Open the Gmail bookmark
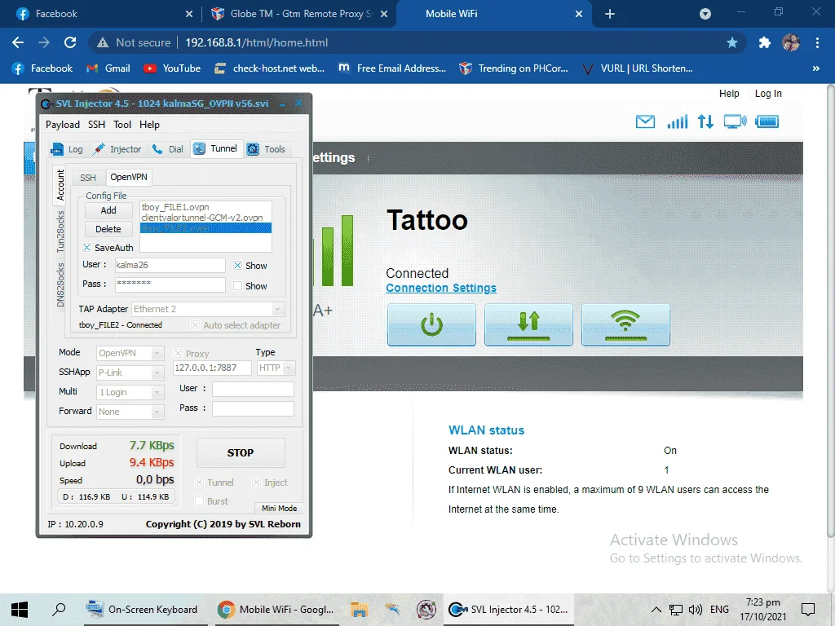Image resolution: width=835 pixels, height=626 pixels. pyautogui.click(x=108, y=68)
